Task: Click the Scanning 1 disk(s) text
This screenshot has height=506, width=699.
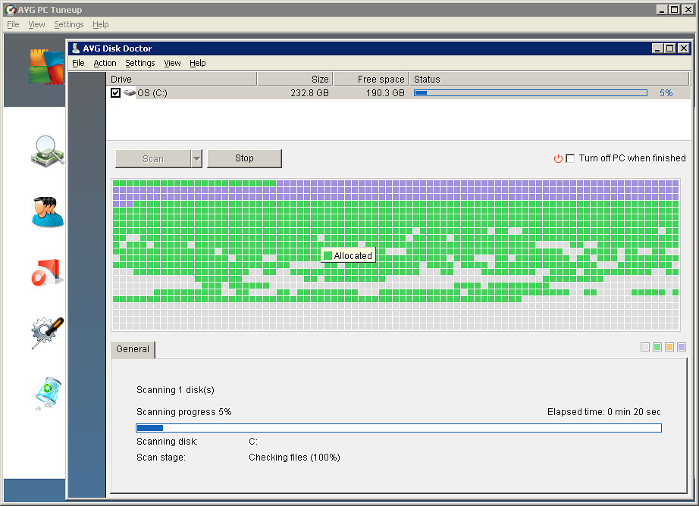Action: (x=175, y=390)
